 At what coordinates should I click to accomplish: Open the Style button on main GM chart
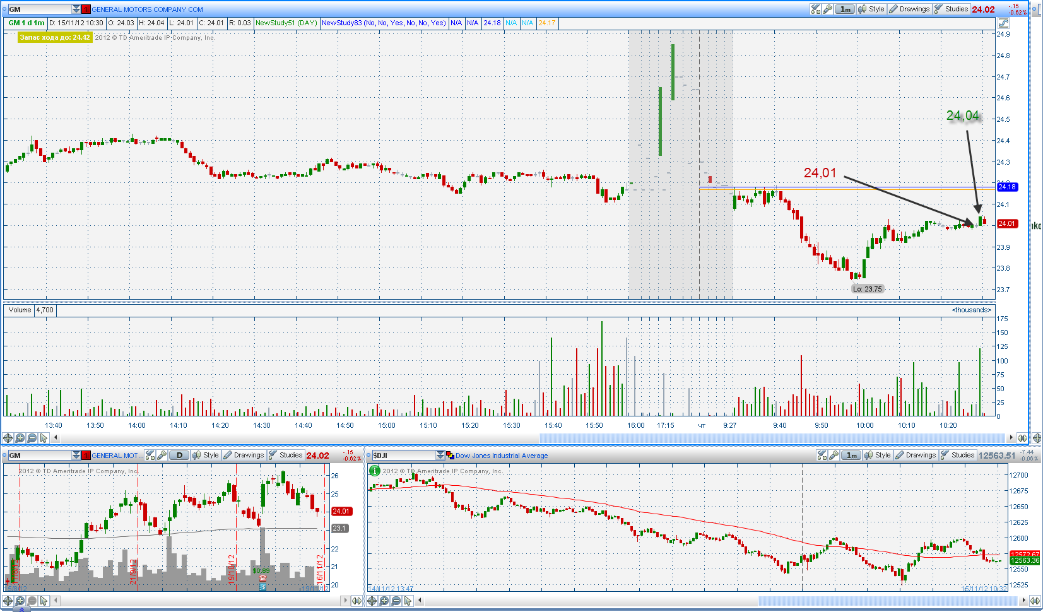tap(871, 9)
